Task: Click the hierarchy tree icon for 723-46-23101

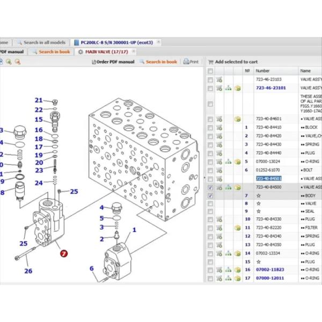Action: [228, 88]
